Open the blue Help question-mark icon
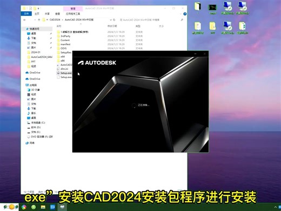This screenshot has height=211, width=281. tap(185, 14)
